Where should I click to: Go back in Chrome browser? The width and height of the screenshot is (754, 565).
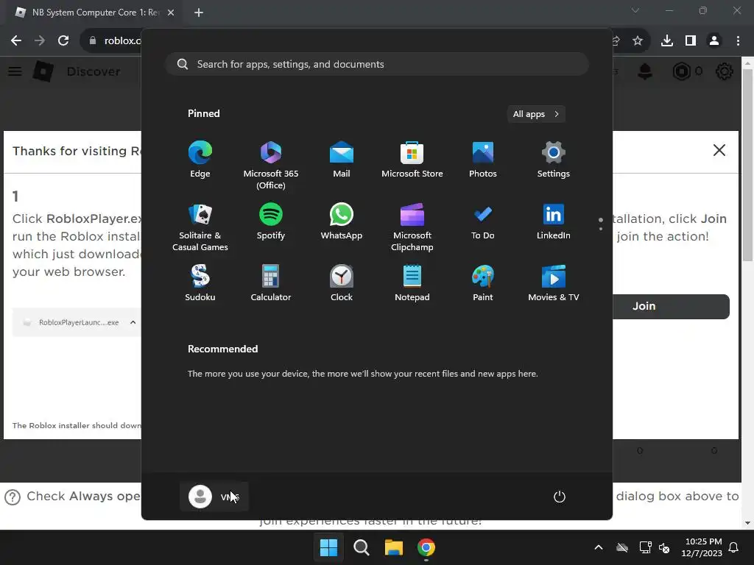16,40
